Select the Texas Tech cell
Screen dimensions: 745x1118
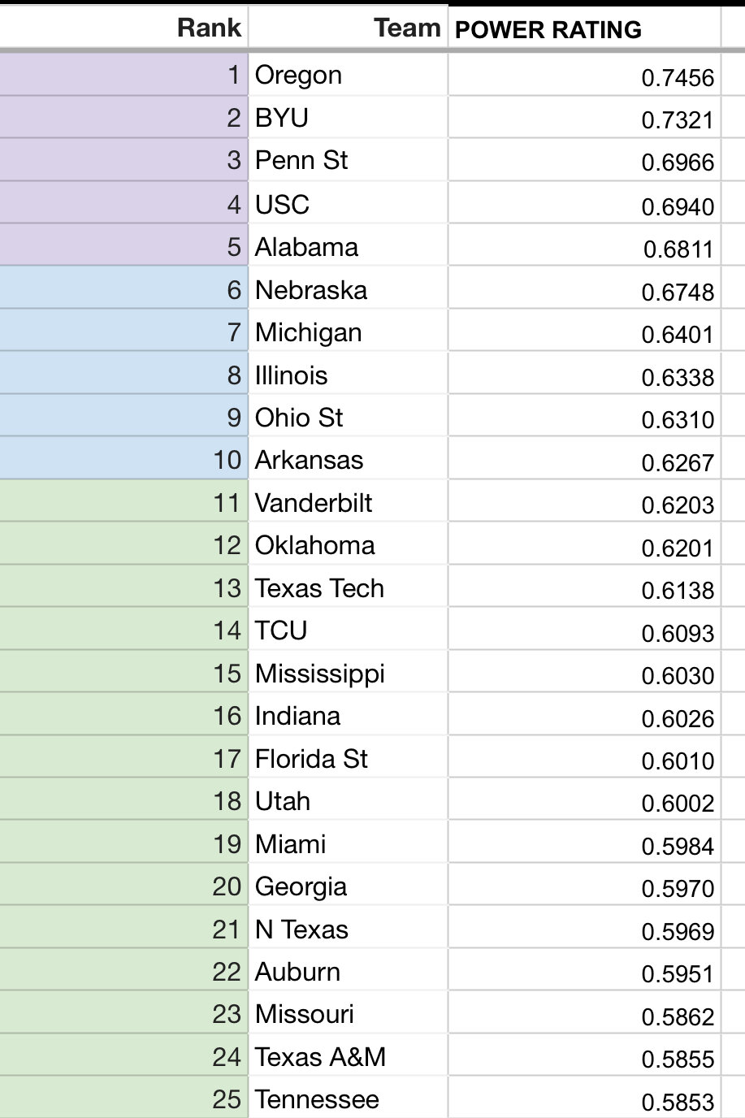[x=348, y=587]
